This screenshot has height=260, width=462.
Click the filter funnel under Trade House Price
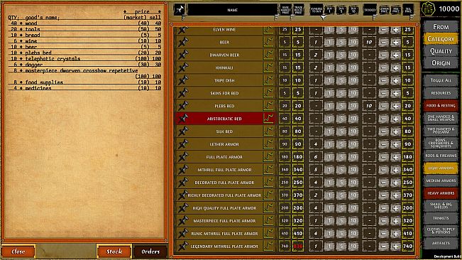coord(292,18)
